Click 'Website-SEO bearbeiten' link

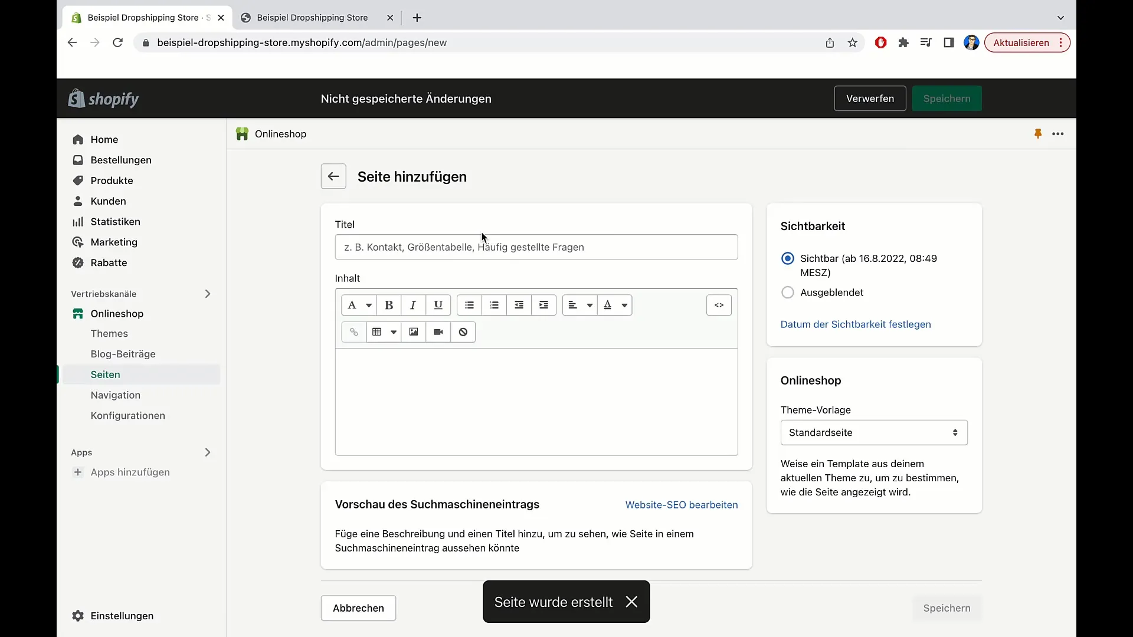(x=682, y=505)
